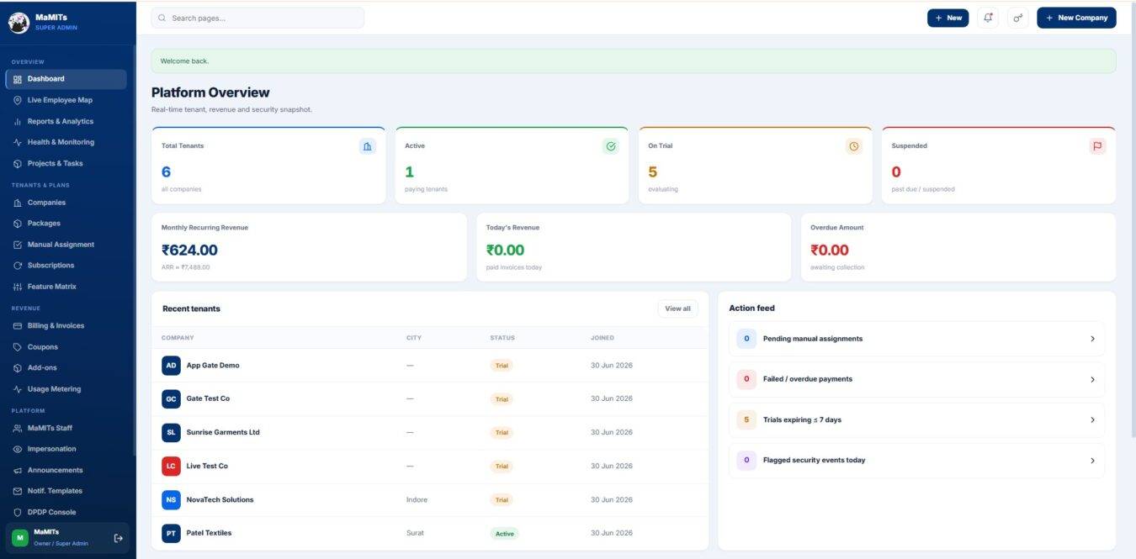This screenshot has height=559, width=1136.
Task: Click the Total Tenants building icon
Action: pos(367,146)
